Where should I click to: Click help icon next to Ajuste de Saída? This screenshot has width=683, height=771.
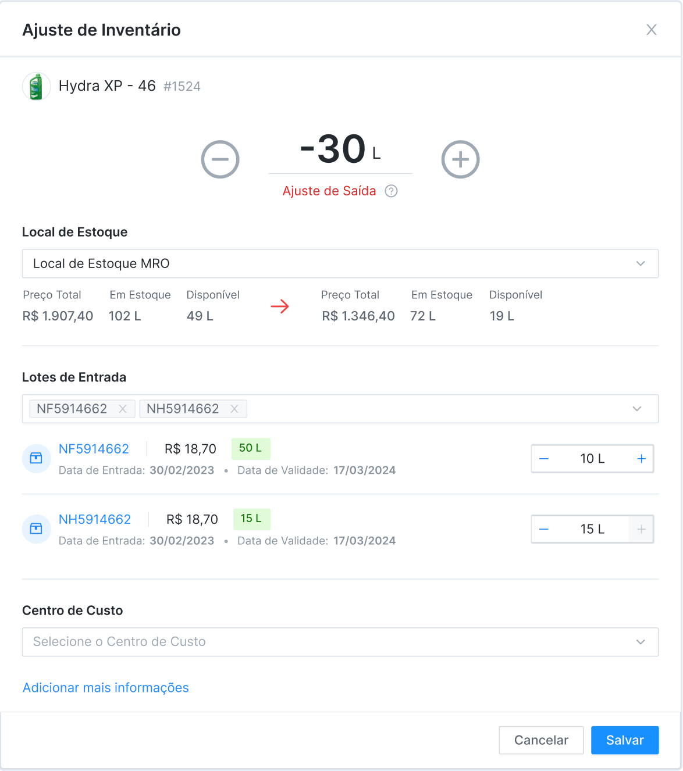(x=392, y=191)
